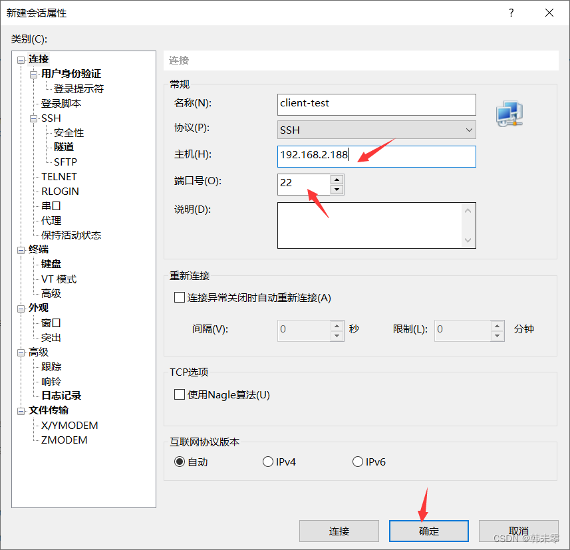Click the 限制 limit input field
The width and height of the screenshot is (570, 550).
[462, 331]
